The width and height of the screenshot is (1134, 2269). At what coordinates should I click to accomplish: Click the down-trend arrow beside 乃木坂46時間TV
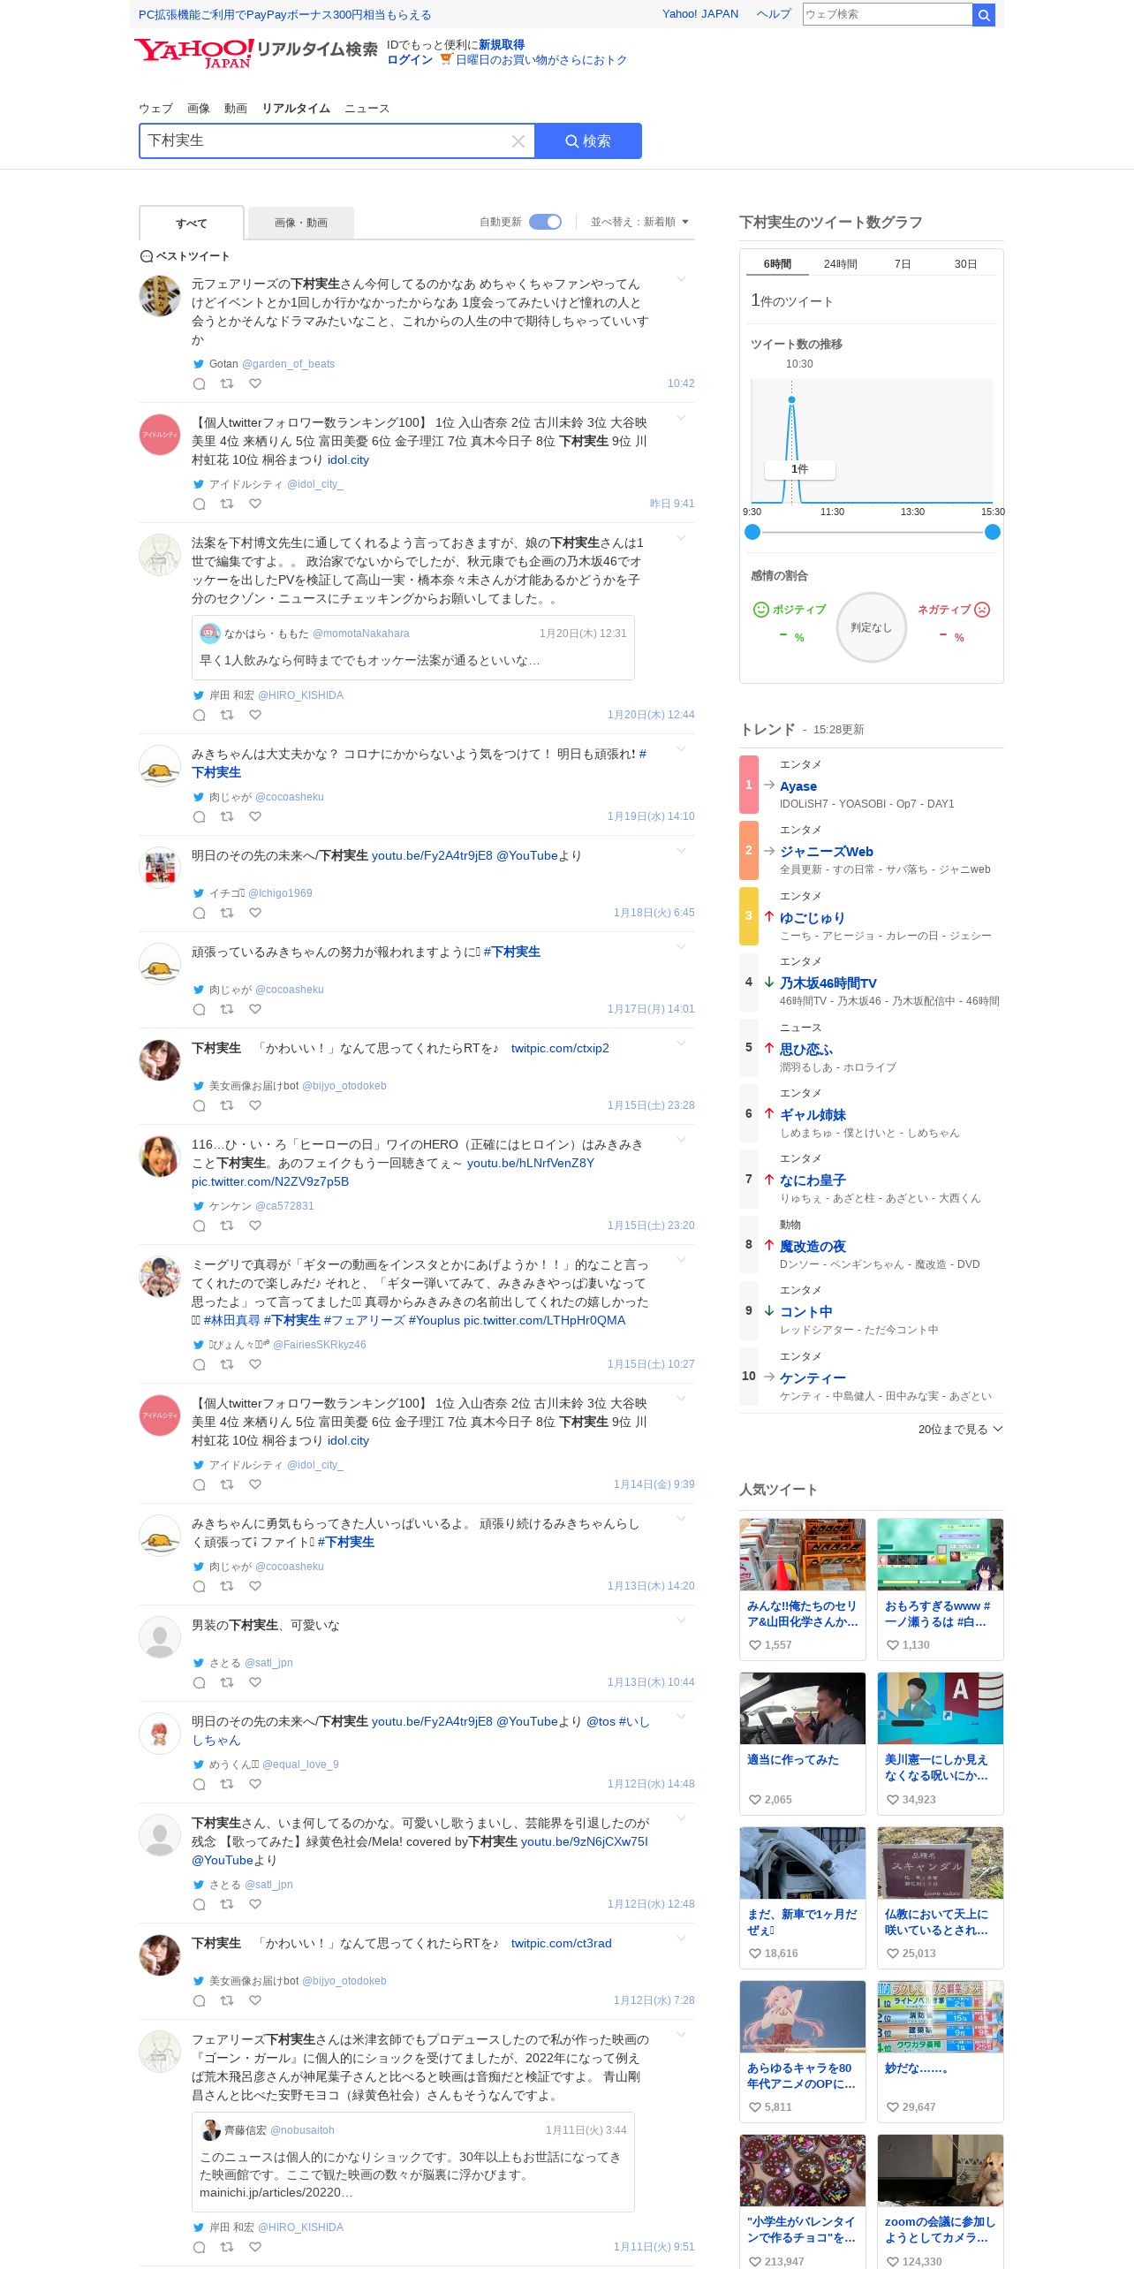tap(769, 982)
